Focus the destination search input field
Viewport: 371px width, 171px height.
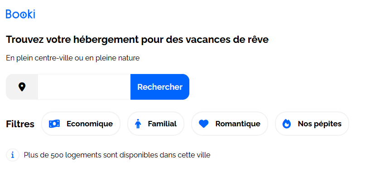point(84,87)
